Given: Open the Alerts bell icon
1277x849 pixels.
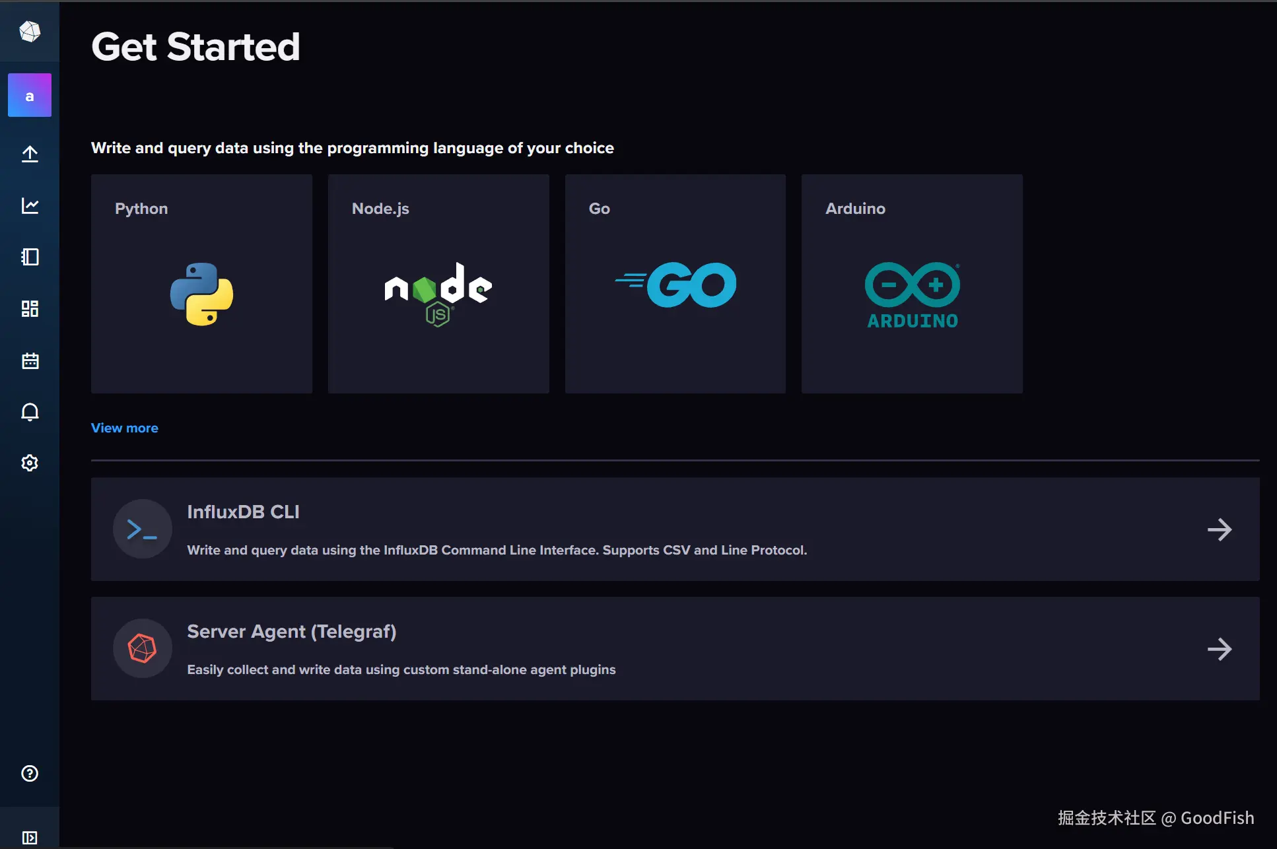Looking at the screenshot, I should [x=30, y=412].
